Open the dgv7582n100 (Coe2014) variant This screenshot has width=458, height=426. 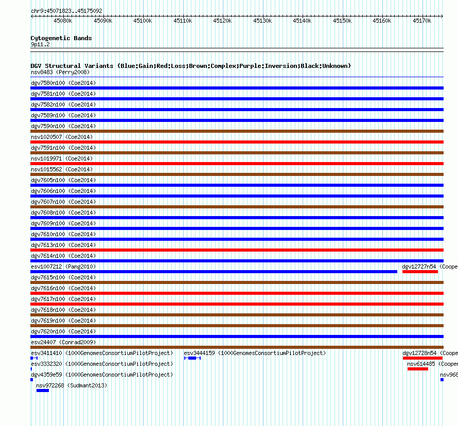[63, 104]
